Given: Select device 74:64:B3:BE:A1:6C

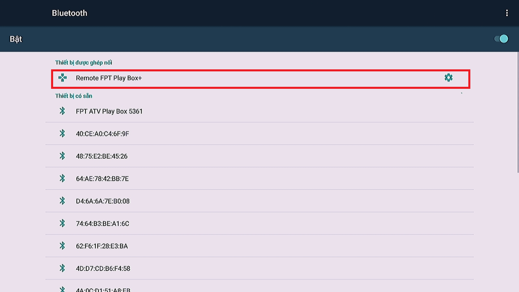Looking at the screenshot, I should click(x=259, y=223).
